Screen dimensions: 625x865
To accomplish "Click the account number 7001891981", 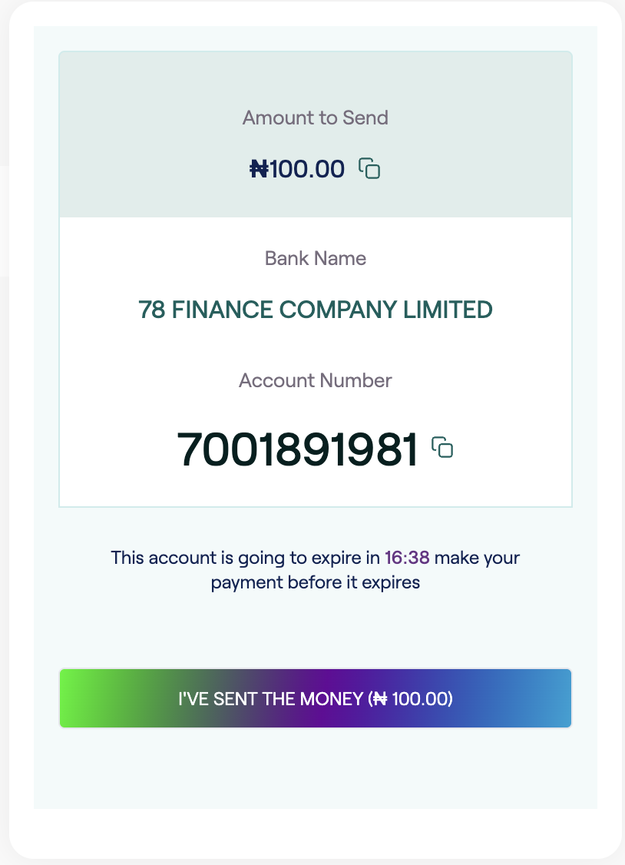I will tap(298, 449).
